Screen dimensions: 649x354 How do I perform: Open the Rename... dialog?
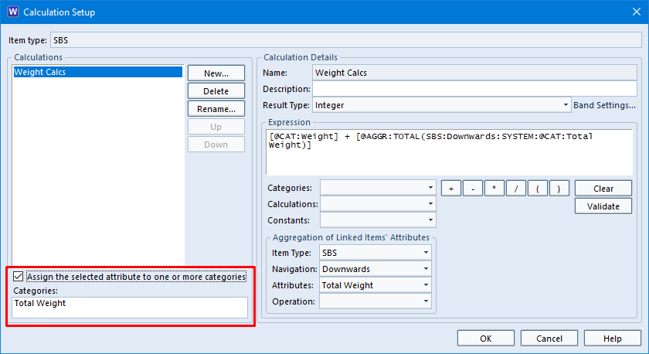point(216,109)
